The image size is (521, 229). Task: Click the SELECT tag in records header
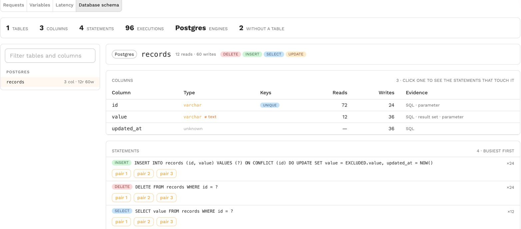(274, 54)
